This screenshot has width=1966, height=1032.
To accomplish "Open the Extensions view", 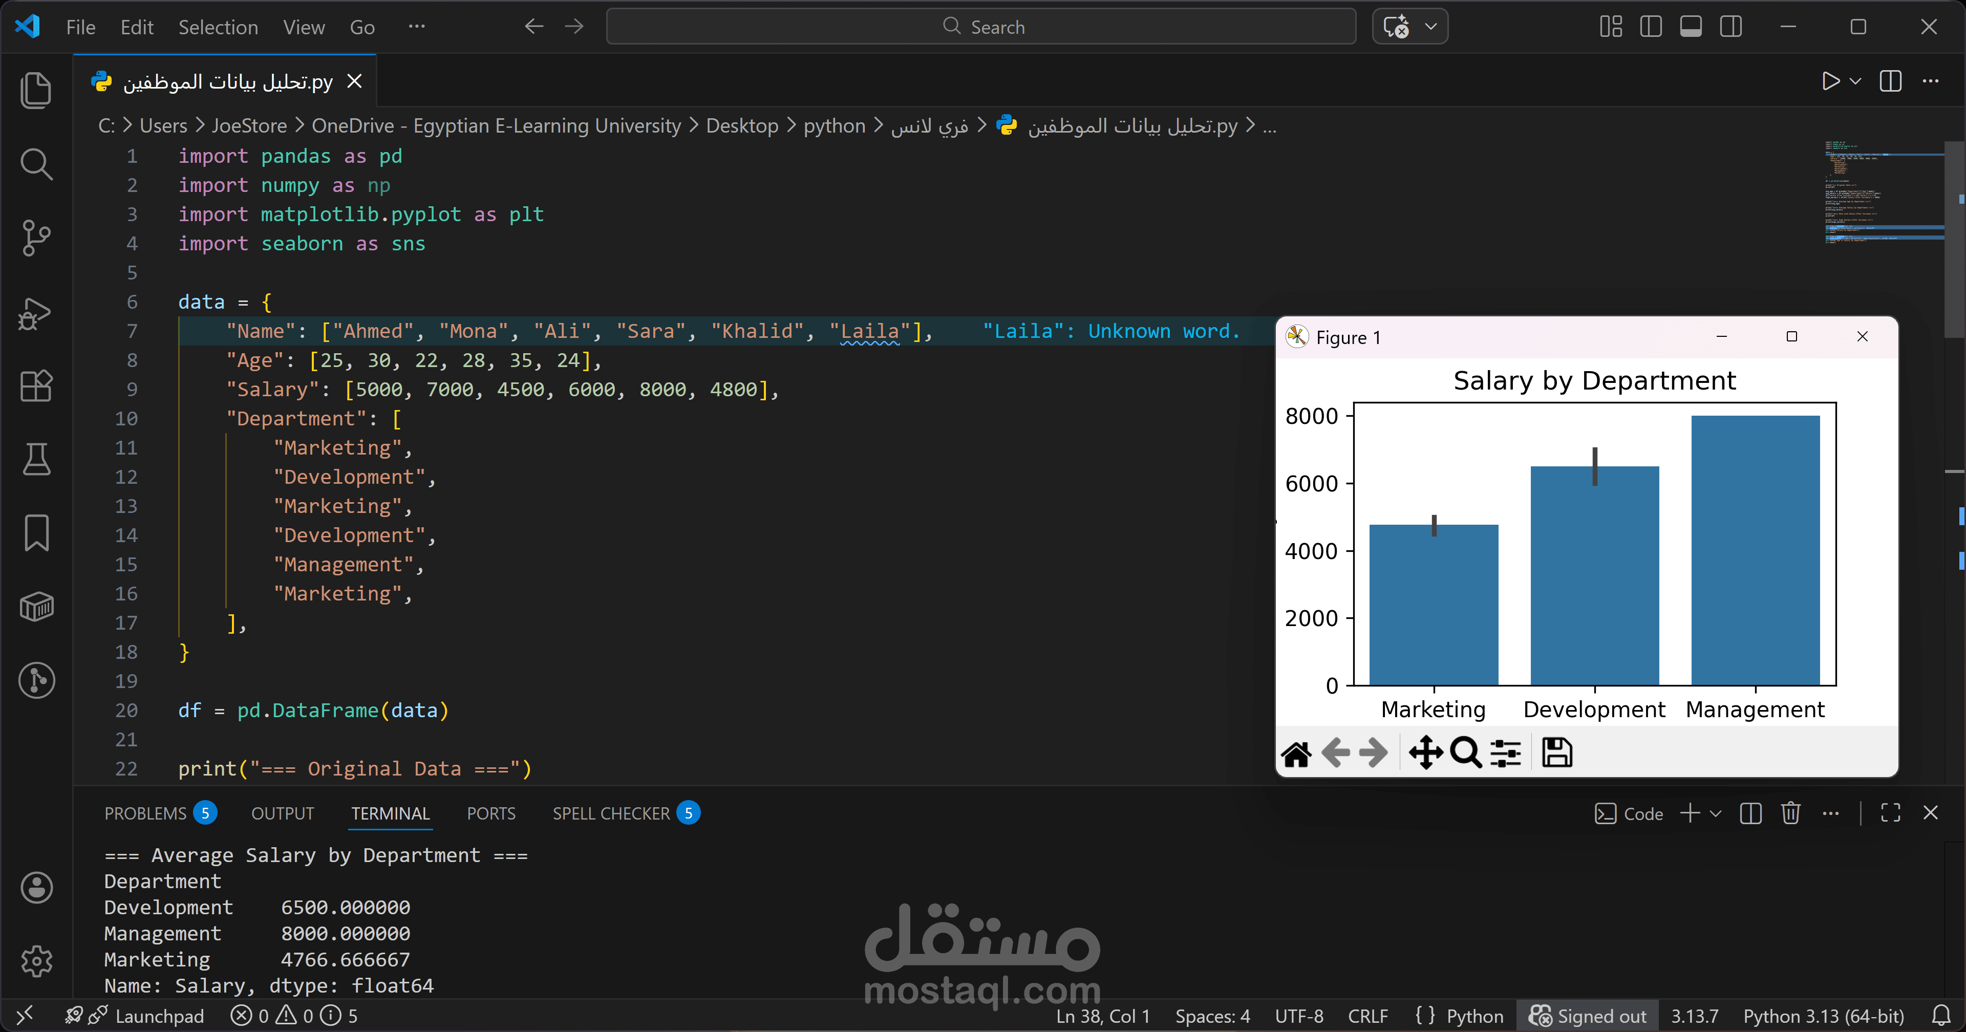I will click(36, 386).
